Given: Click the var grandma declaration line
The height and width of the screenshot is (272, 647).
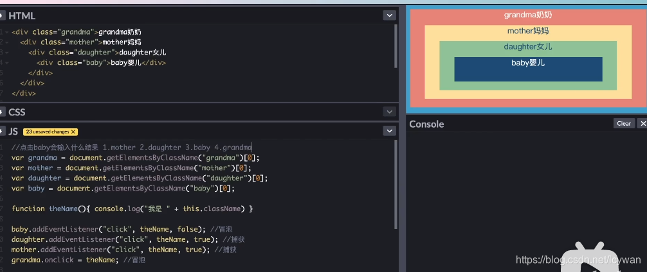Looking at the screenshot, I should (136, 158).
